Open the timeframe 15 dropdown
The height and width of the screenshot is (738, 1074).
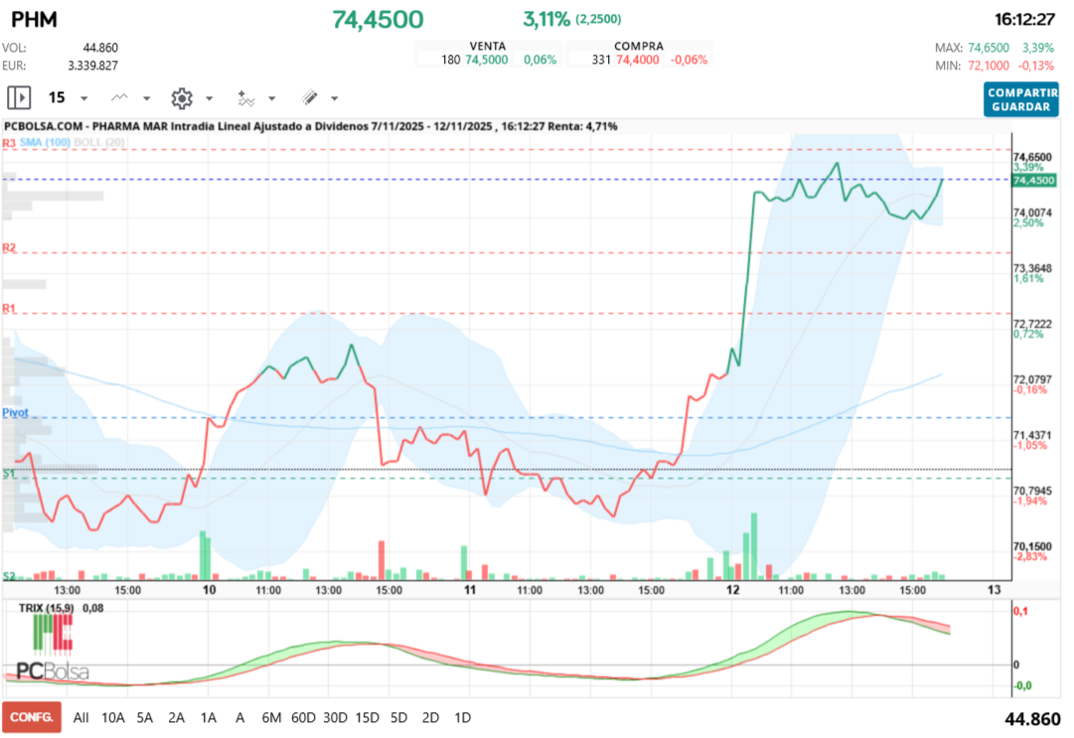(82, 97)
